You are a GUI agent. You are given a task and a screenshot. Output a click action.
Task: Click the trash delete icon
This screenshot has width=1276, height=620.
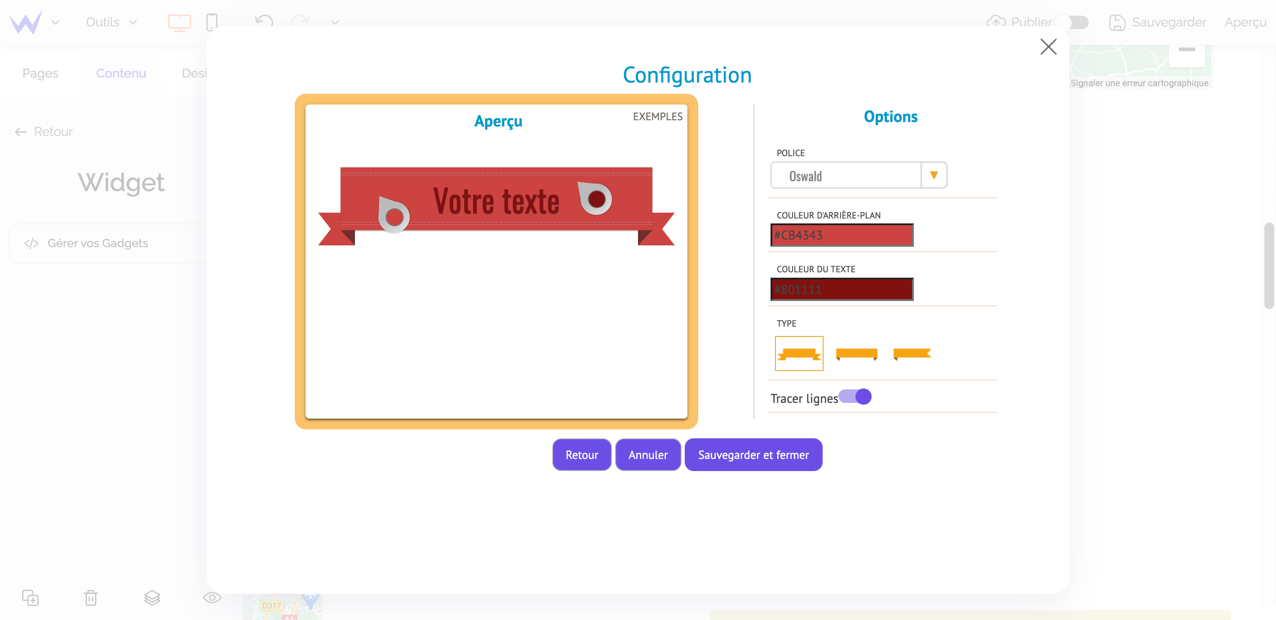click(x=91, y=597)
